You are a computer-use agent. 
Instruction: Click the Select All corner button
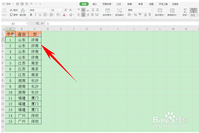click(x=3, y=29)
